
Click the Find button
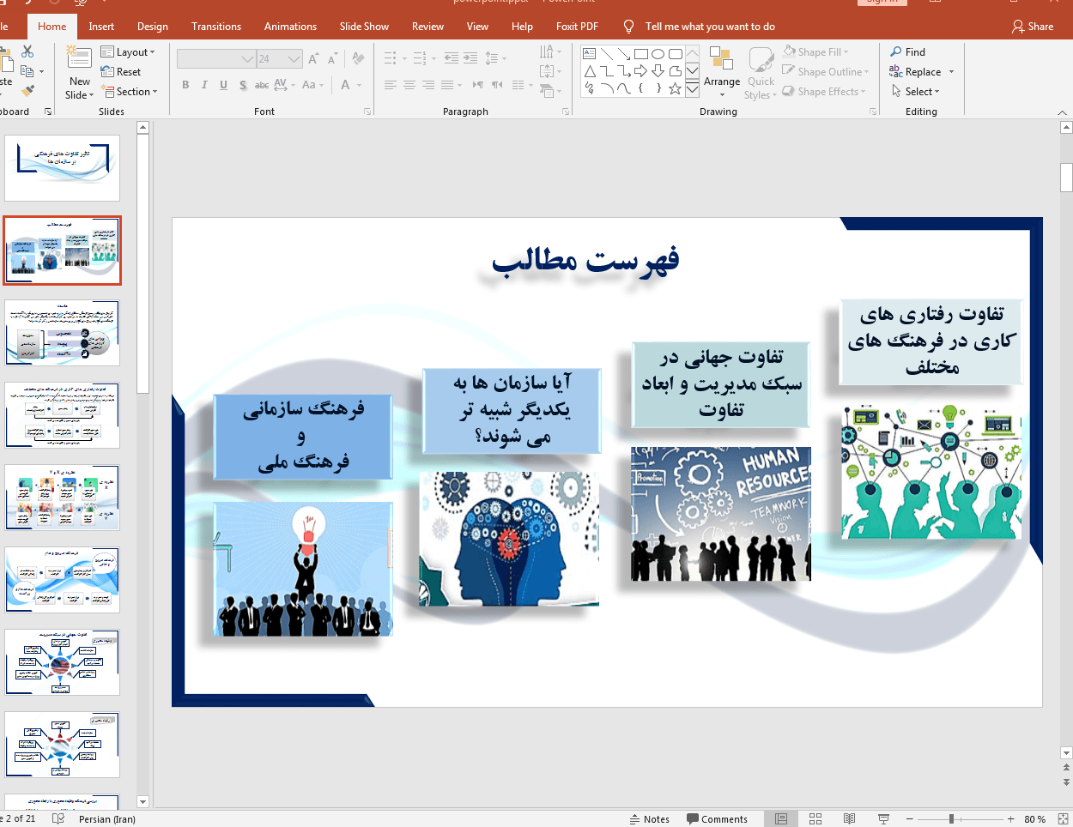(x=908, y=52)
